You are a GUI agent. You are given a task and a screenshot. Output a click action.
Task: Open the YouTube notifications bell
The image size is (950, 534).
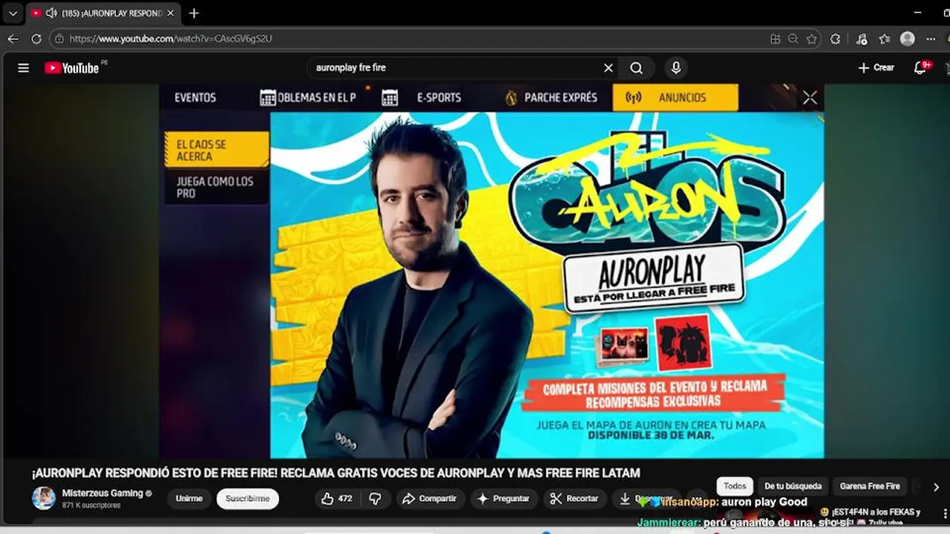pyautogui.click(x=921, y=67)
